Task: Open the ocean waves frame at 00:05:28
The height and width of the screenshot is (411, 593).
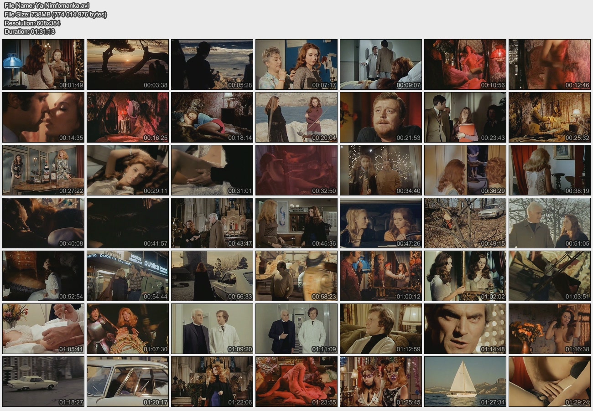Action: pyautogui.click(x=212, y=64)
